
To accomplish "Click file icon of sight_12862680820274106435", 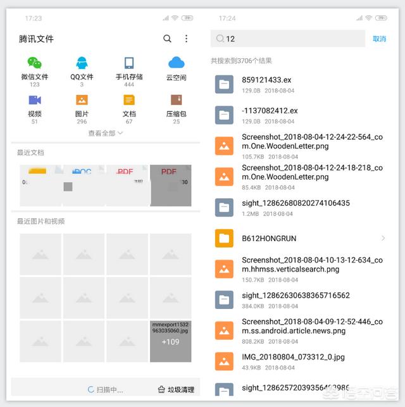I will click(224, 208).
